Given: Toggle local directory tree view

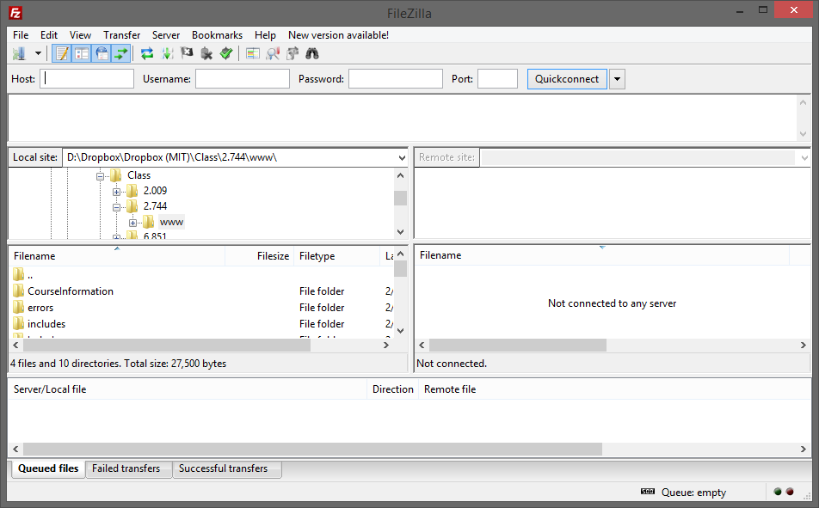Looking at the screenshot, I should (82, 54).
